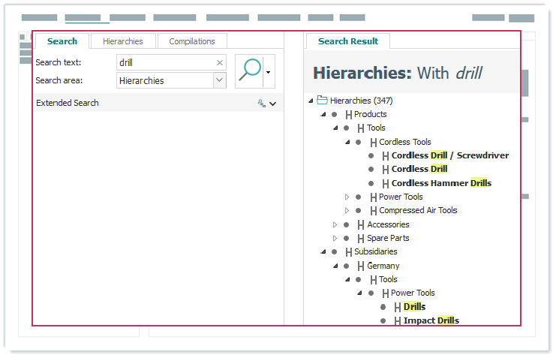
Task: Collapse the Products tree node
Action: pos(323,114)
